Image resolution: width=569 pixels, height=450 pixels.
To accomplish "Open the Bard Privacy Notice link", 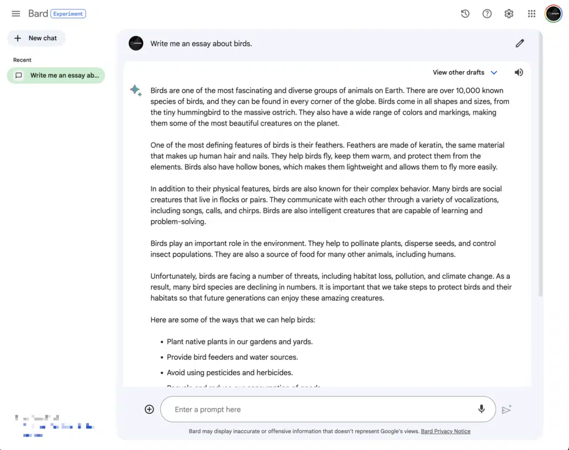I will (x=446, y=431).
